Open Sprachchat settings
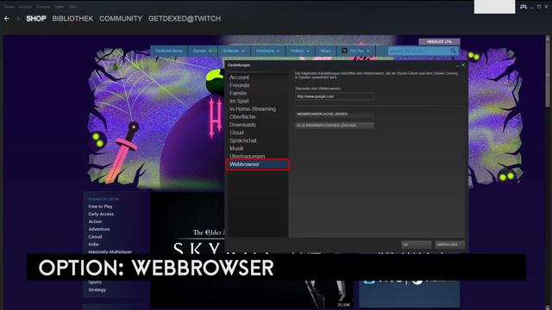 [243, 140]
